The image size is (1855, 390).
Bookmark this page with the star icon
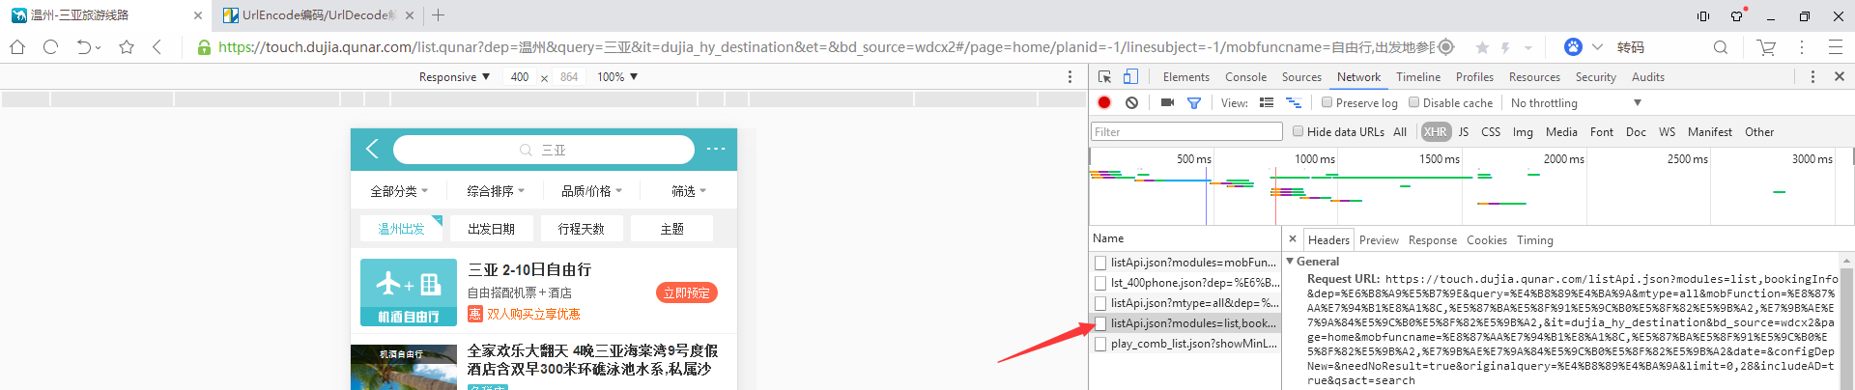(127, 47)
